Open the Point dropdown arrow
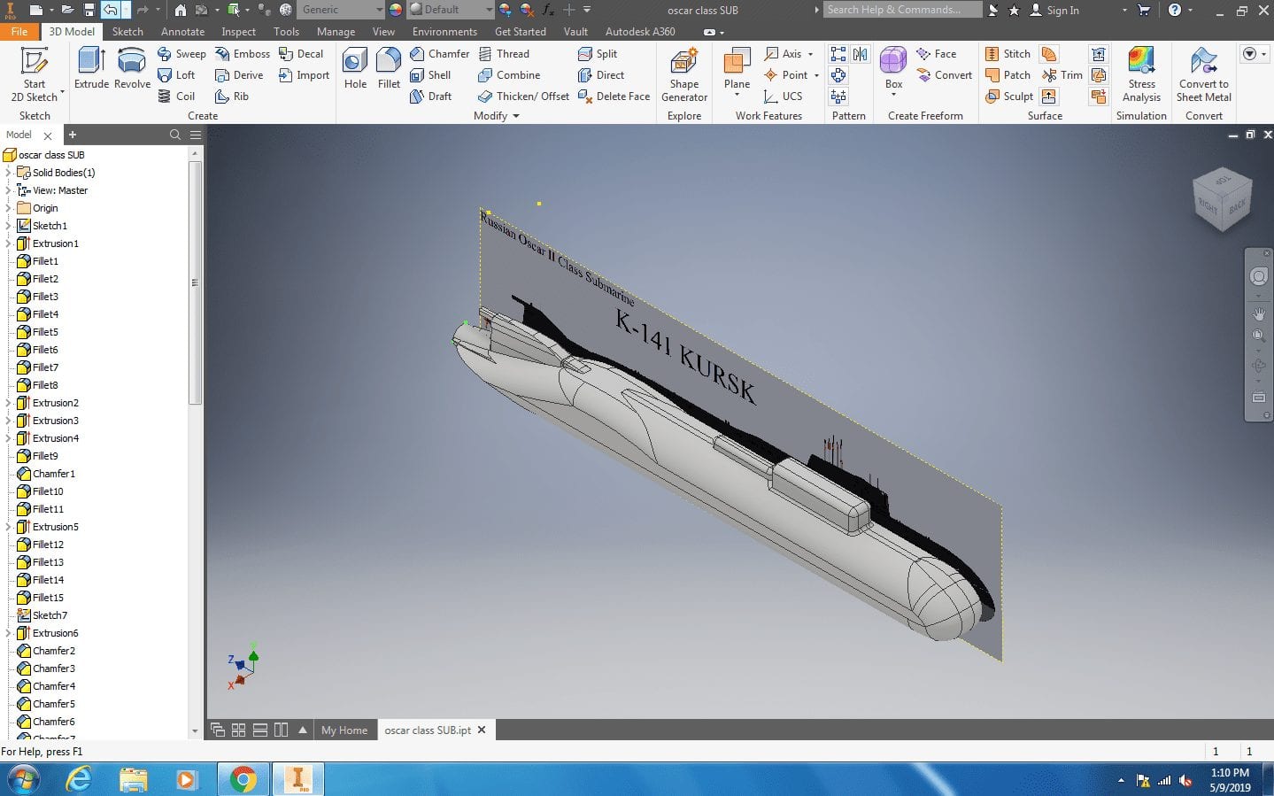Viewport: 1274px width, 796px height. [x=816, y=75]
